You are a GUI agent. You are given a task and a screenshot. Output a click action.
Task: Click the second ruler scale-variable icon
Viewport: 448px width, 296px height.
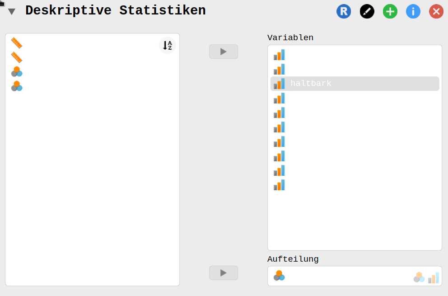tap(16, 57)
